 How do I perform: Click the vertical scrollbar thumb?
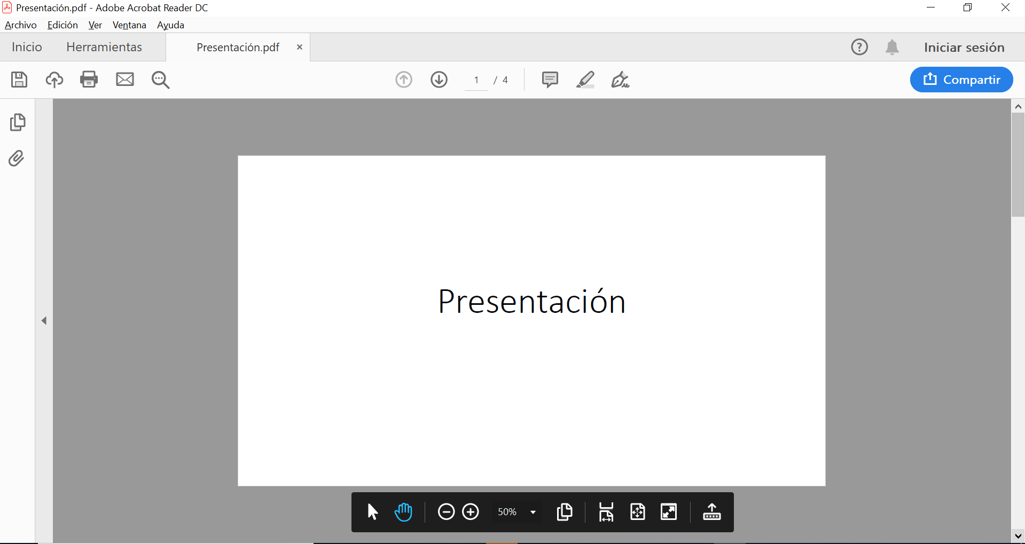click(x=1018, y=164)
